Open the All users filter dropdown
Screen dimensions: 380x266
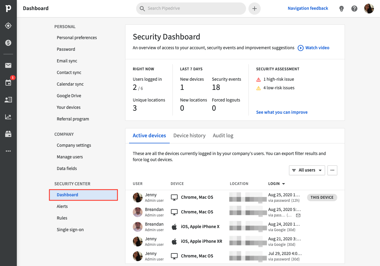307,170
